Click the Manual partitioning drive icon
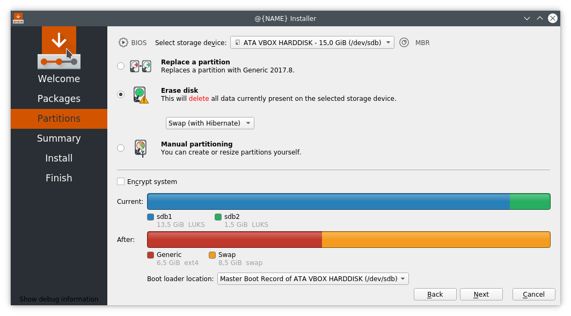This screenshot has width=571, height=316. pyautogui.click(x=141, y=148)
